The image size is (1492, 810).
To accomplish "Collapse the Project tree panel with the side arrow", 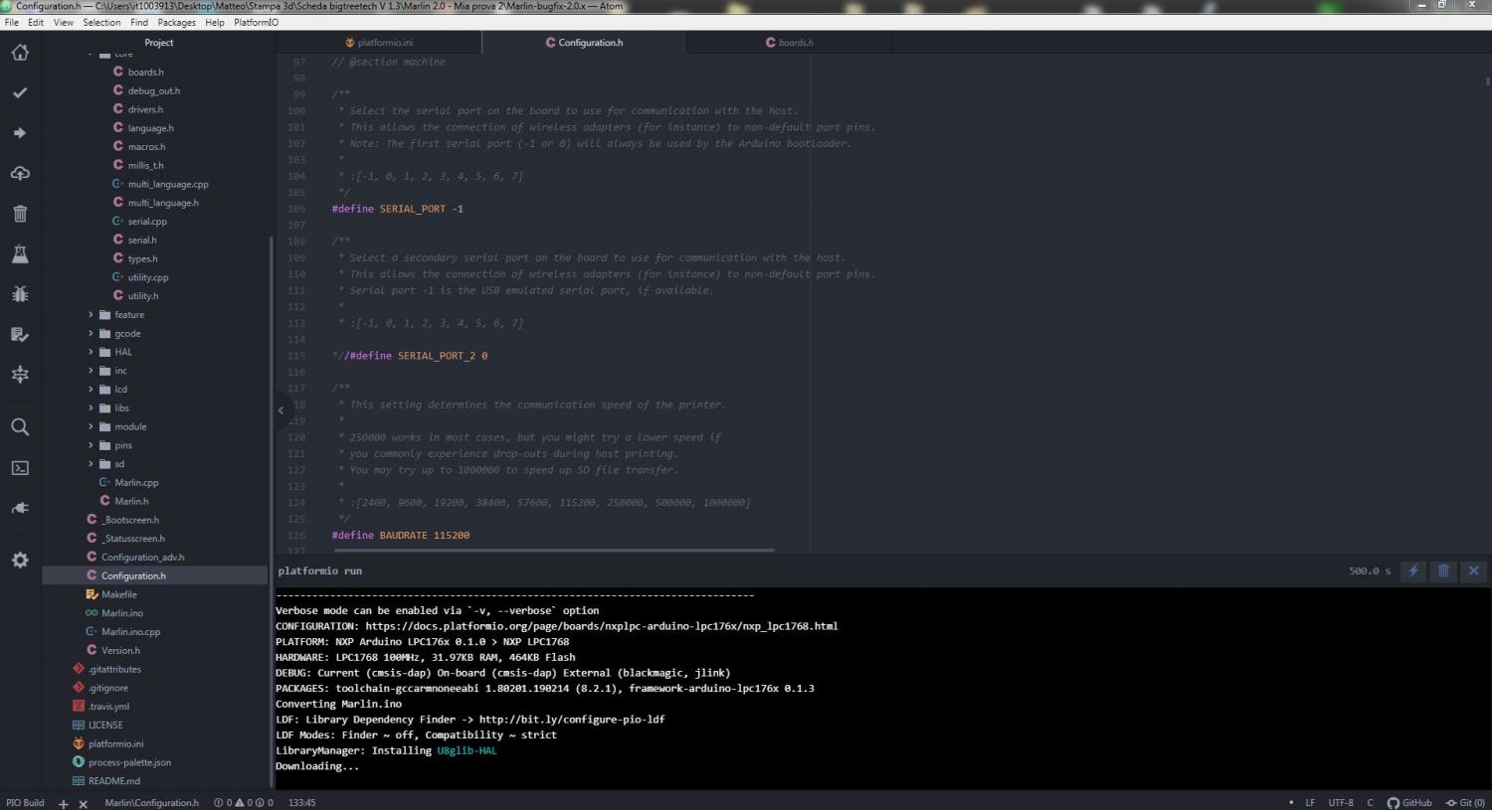I will 281,409.
